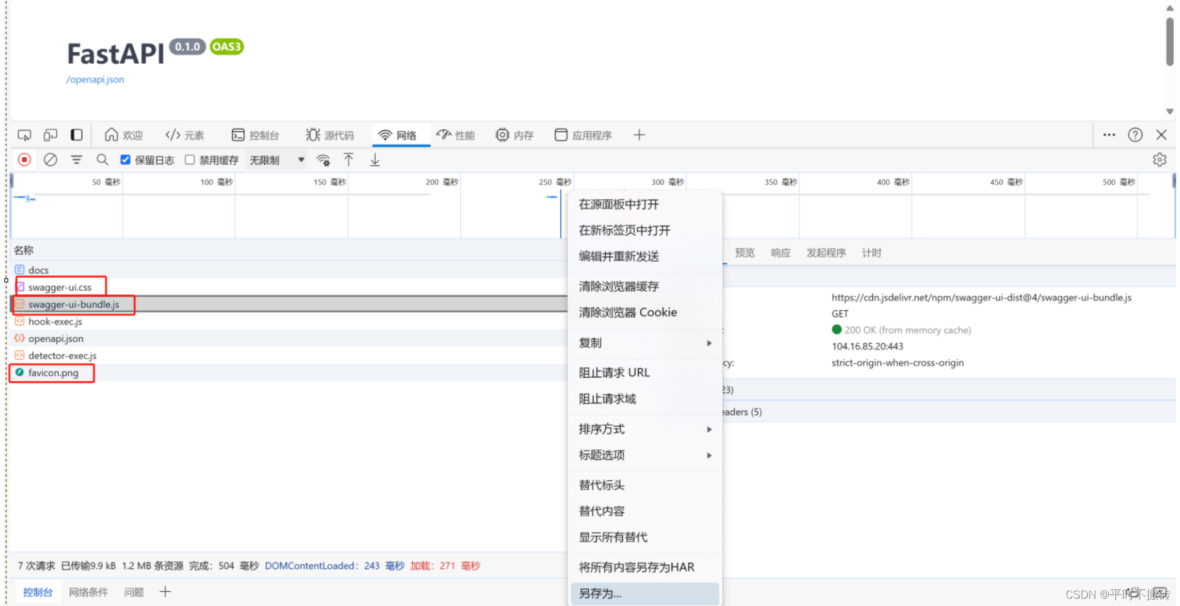Stop recording the network log
The image size is (1180, 606).
24,160
